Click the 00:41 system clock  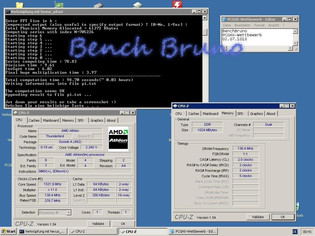tap(307, 232)
